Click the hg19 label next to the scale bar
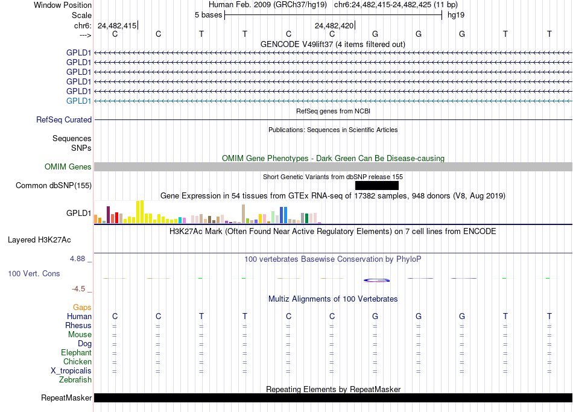573x412 pixels. (x=456, y=15)
